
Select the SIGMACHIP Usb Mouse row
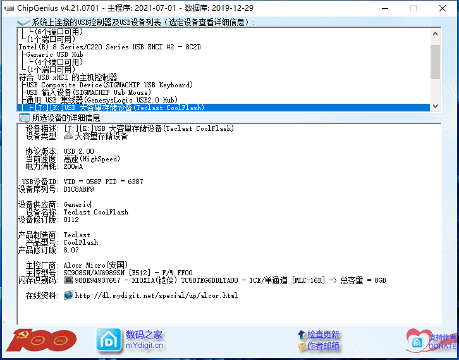coord(89,92)
